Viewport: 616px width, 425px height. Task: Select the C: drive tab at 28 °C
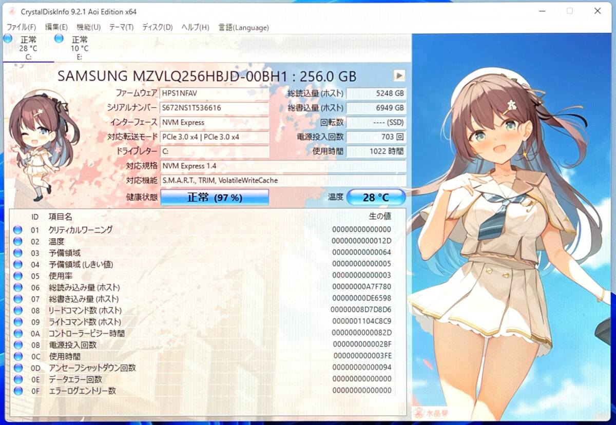[x=28, y=48]
